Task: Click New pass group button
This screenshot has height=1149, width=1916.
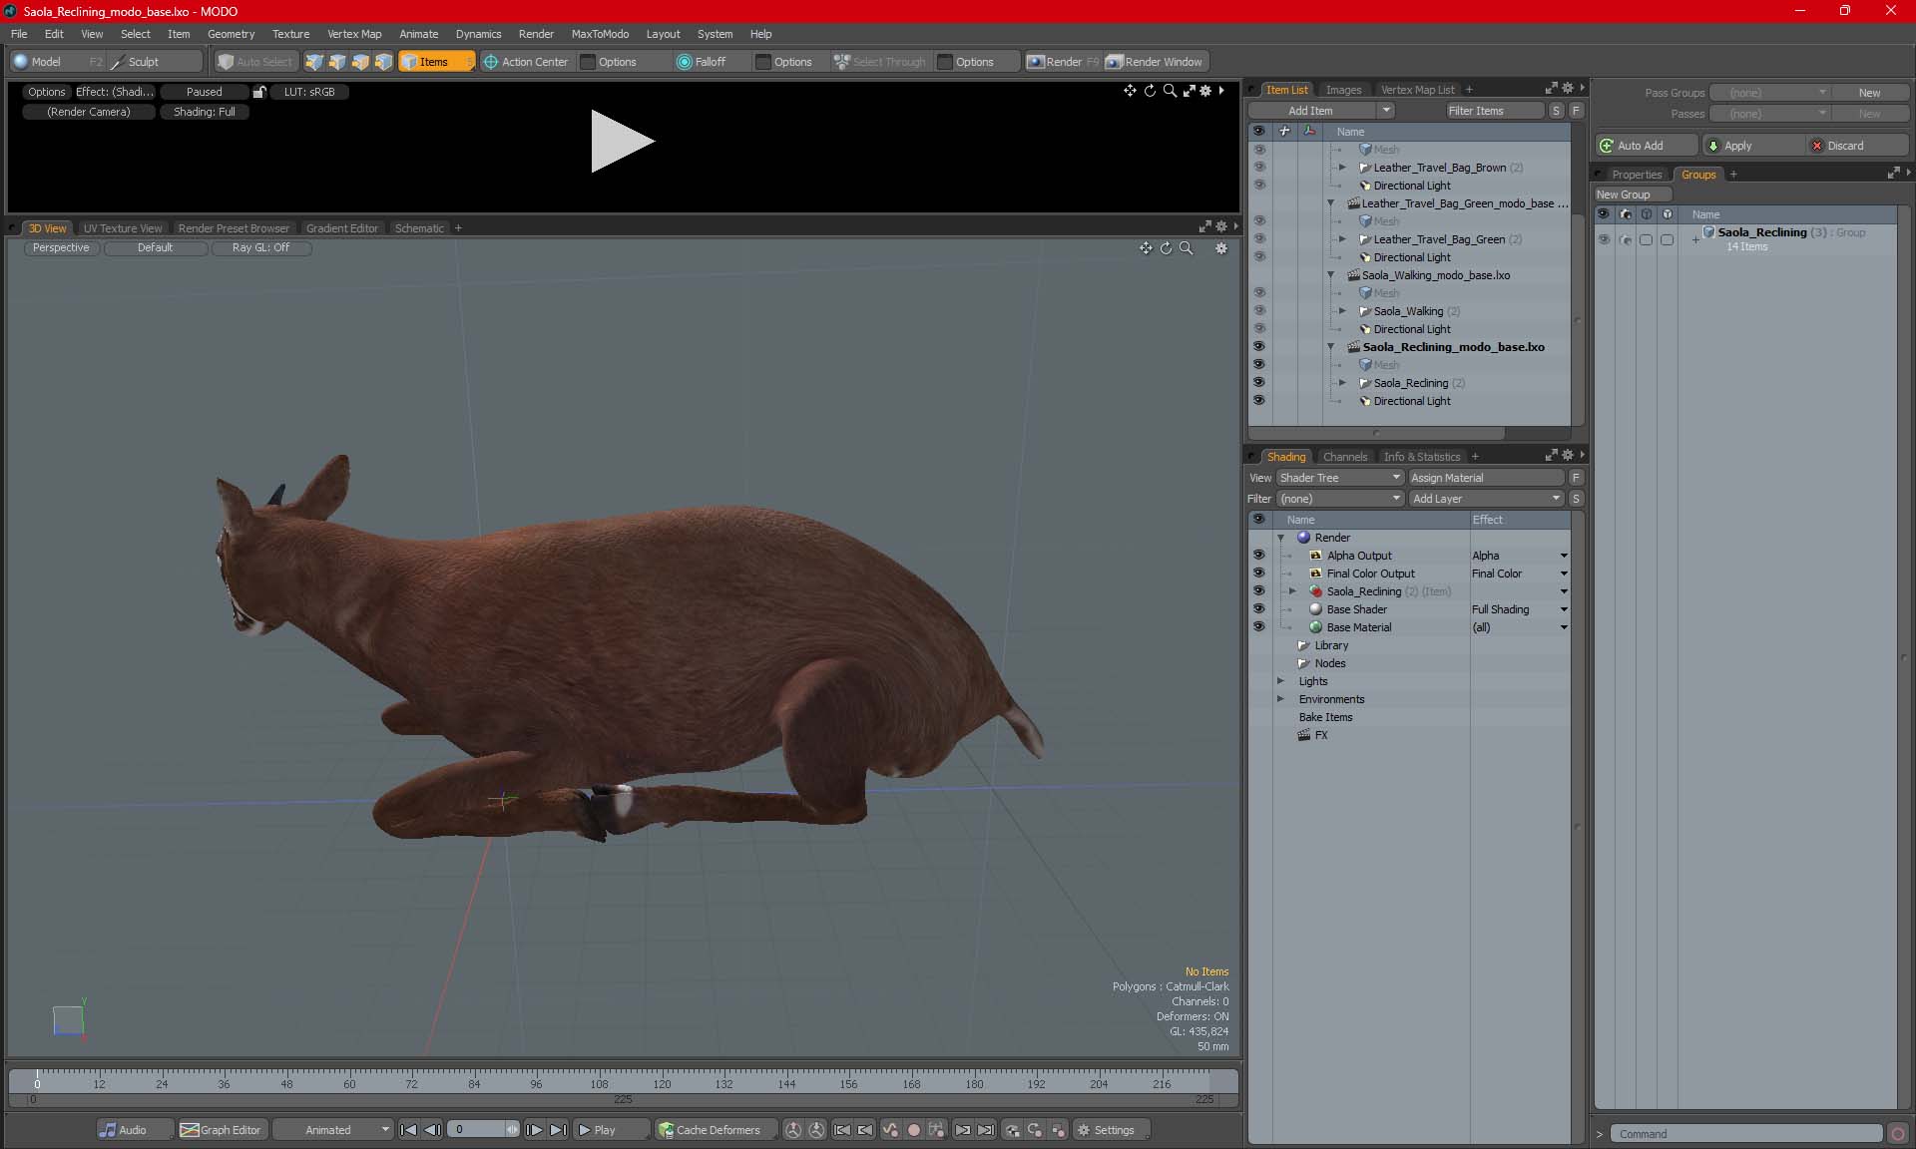Action: click(x=1869, y=93)
